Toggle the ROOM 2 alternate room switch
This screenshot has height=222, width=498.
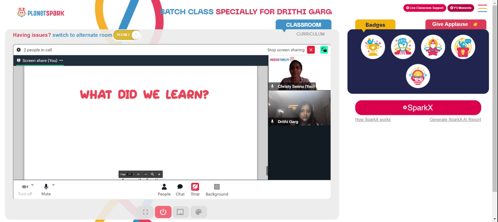(126, 35)
